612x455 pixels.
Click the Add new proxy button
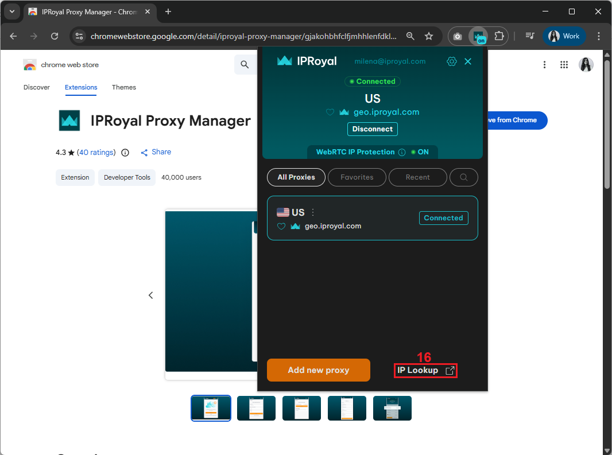click(319, 370)
